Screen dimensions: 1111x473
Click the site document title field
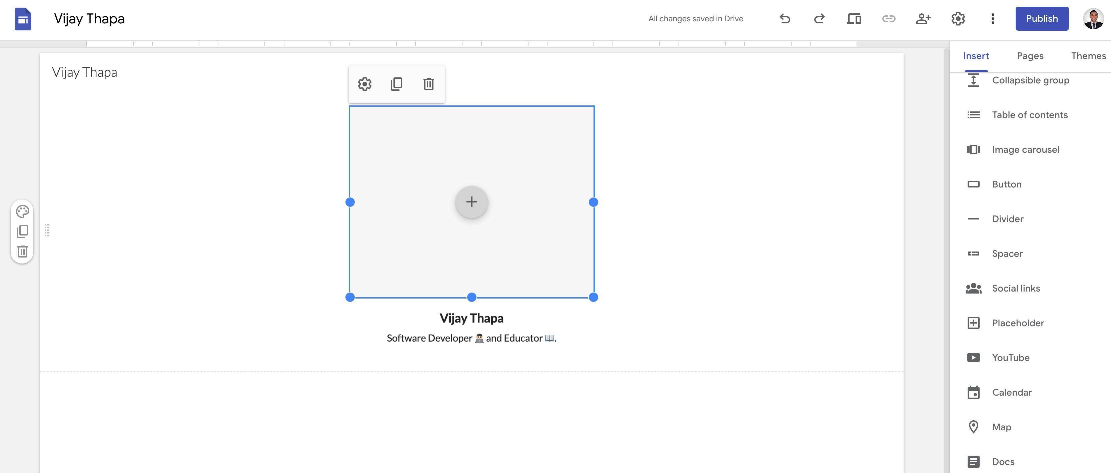[89, 19]
